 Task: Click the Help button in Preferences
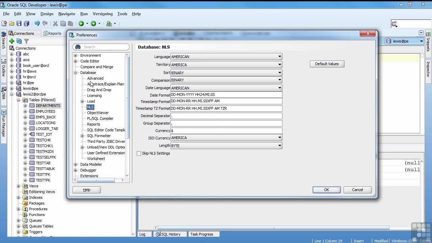click(x=87, y=190)
